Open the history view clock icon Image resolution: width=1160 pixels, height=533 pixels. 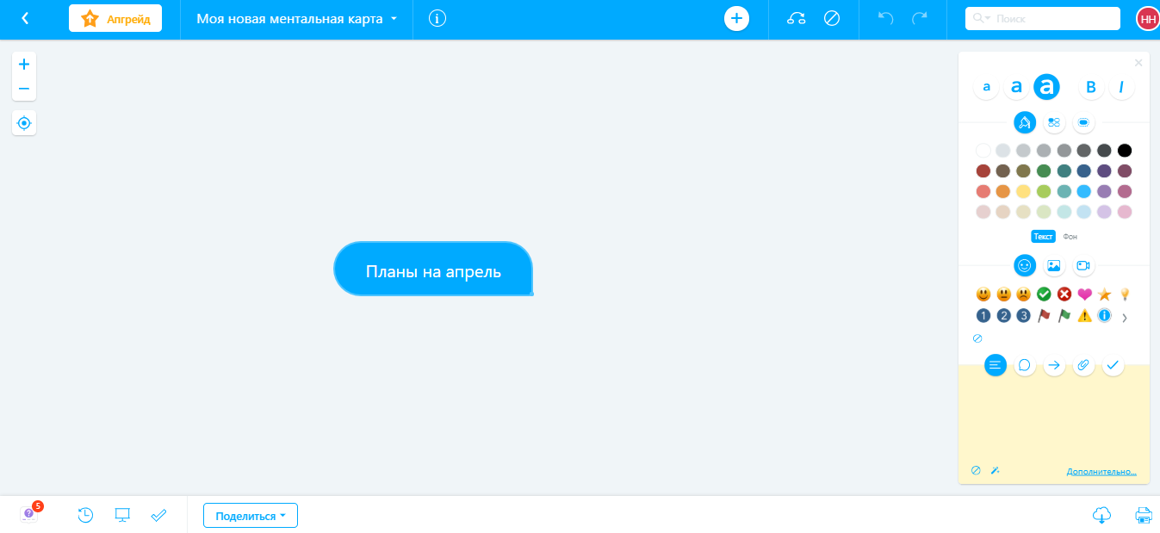85,515
